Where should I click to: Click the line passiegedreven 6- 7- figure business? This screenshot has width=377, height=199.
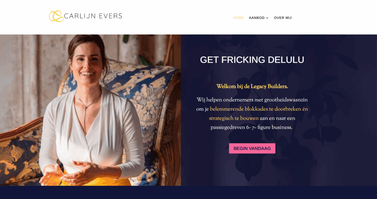coord(251,128)
